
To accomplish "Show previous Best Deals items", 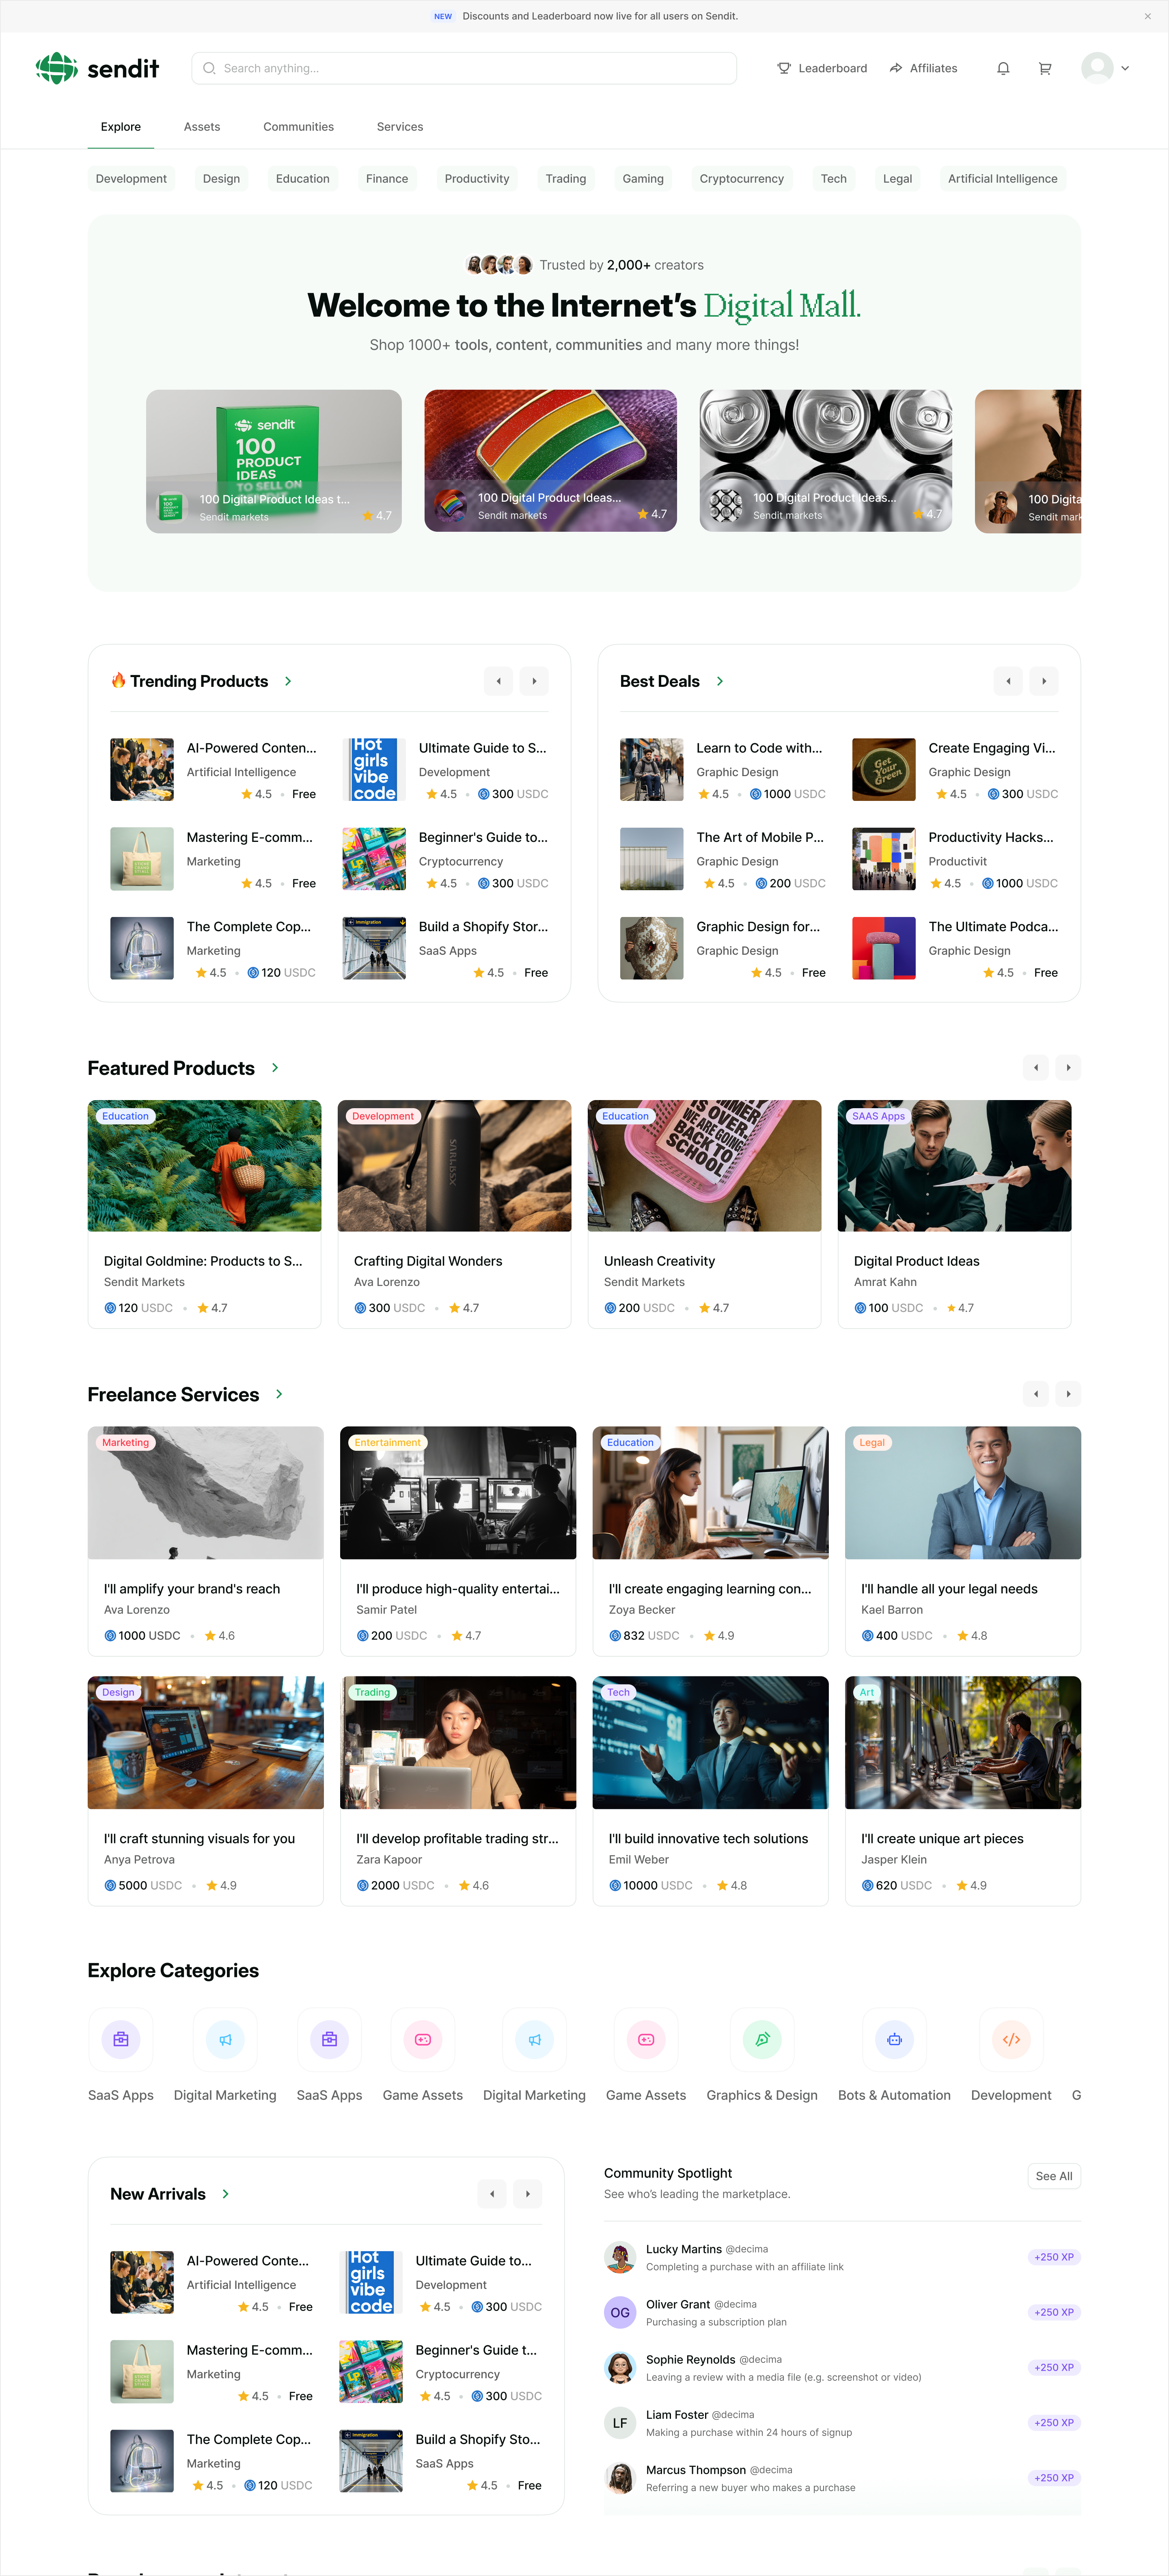I will coord(1008,681).
